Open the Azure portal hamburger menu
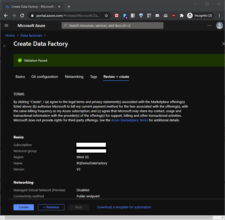225x220 pixels. click(6, 25)
